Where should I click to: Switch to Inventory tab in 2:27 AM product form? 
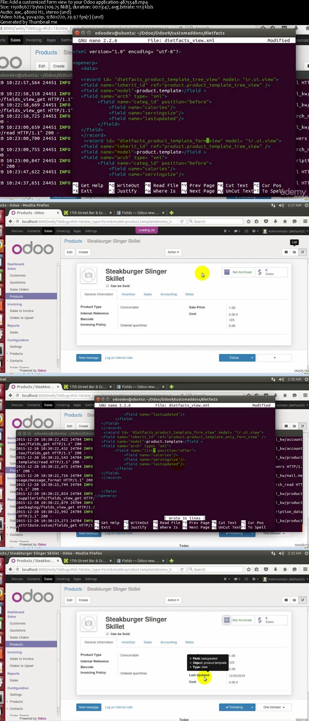coord(128,294)
